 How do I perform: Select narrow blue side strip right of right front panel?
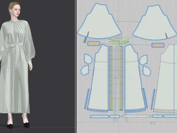pos(145,98)
